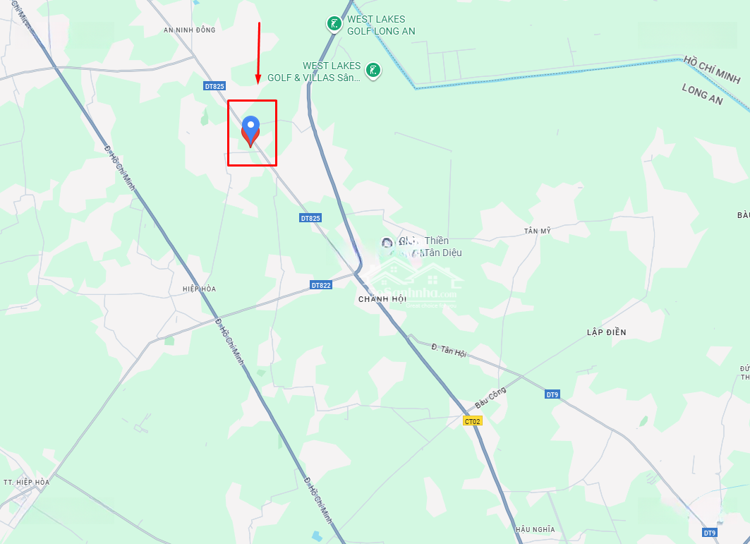Click the An Ninh Đông label
This screenshot has height=544, width=750.
pos(189,30)
